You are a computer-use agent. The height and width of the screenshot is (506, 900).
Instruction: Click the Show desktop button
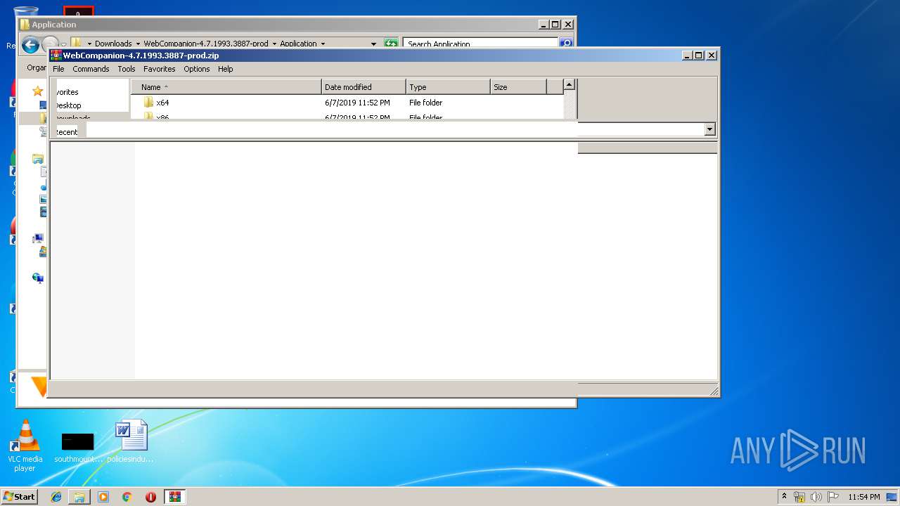(x=893, y=497)
